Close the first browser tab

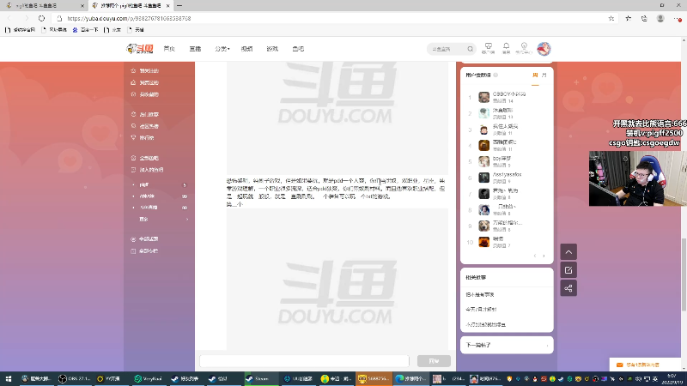(82, 6)
